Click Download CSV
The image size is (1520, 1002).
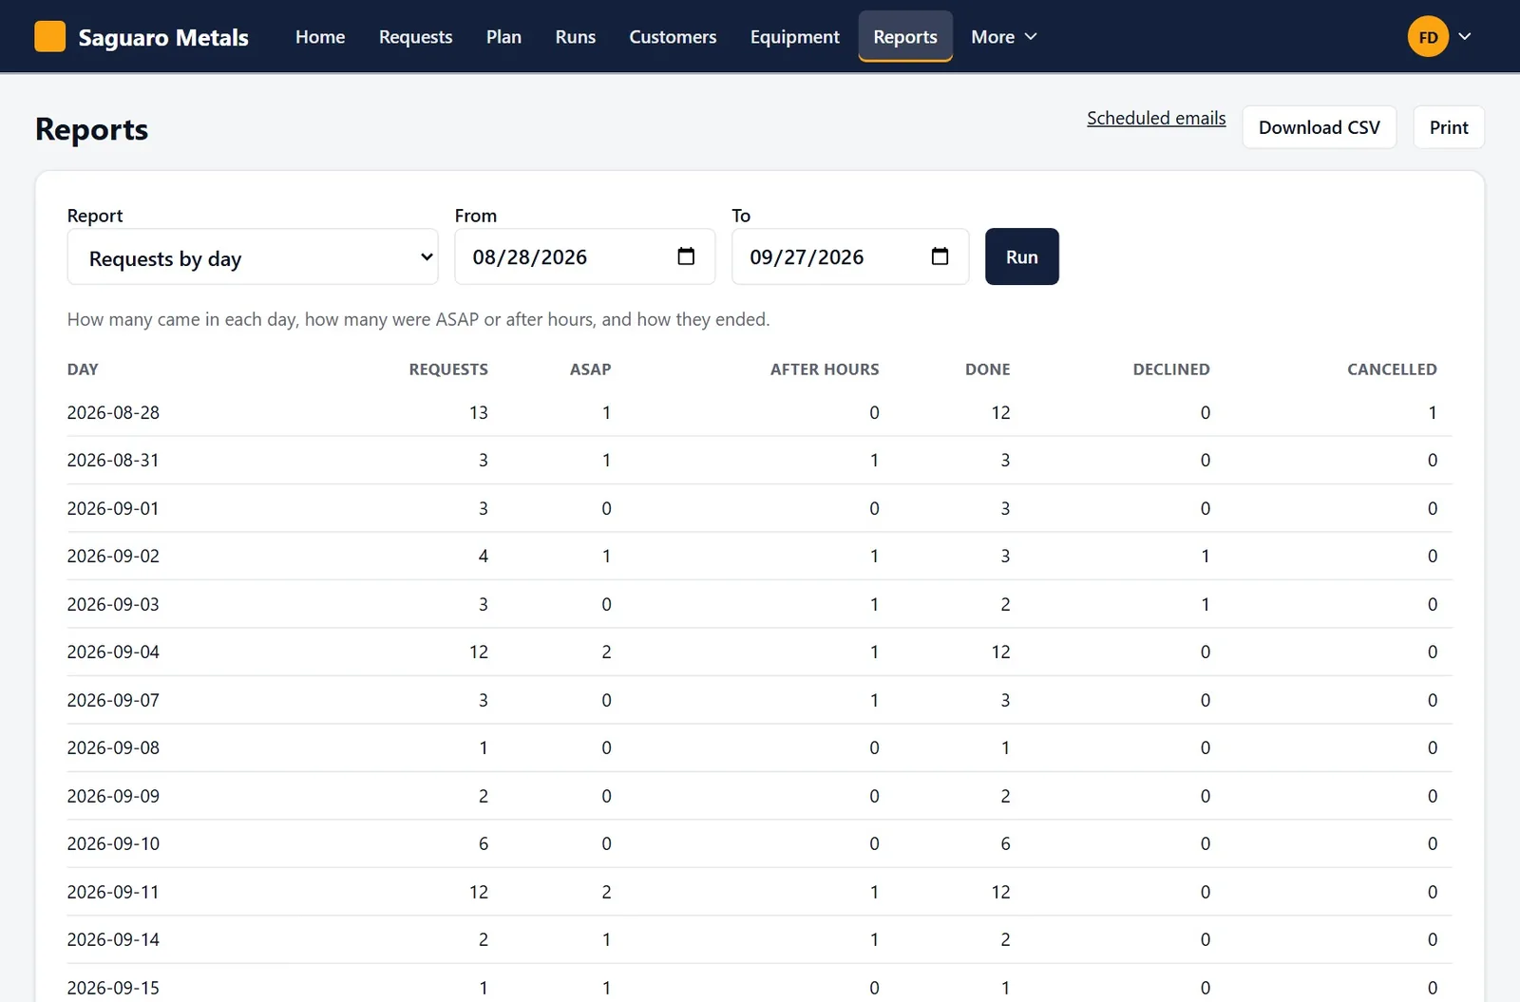tap(1319, 127)
